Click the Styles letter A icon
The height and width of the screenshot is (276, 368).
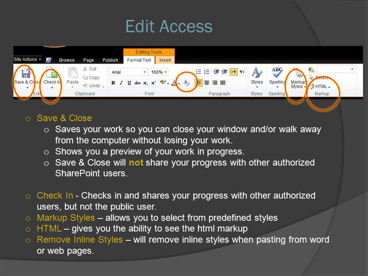[x=257, y=72]
